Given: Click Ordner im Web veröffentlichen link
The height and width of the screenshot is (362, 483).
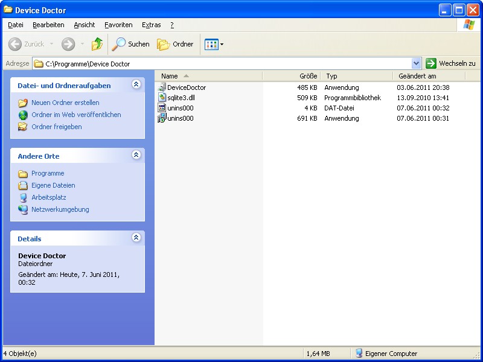Looking at the screenshot, I should pyautogui.click(x=76, y=115).
